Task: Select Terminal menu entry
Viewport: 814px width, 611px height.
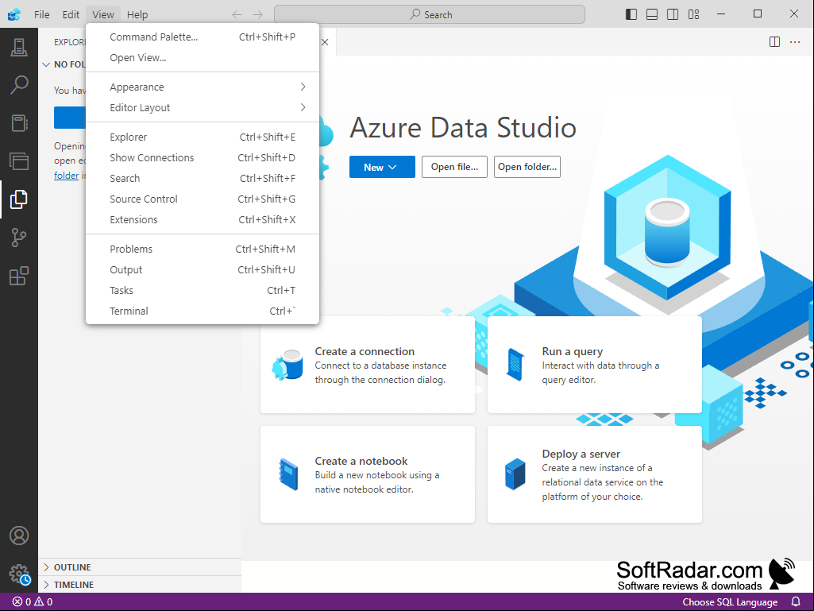Action: [203, 311]
